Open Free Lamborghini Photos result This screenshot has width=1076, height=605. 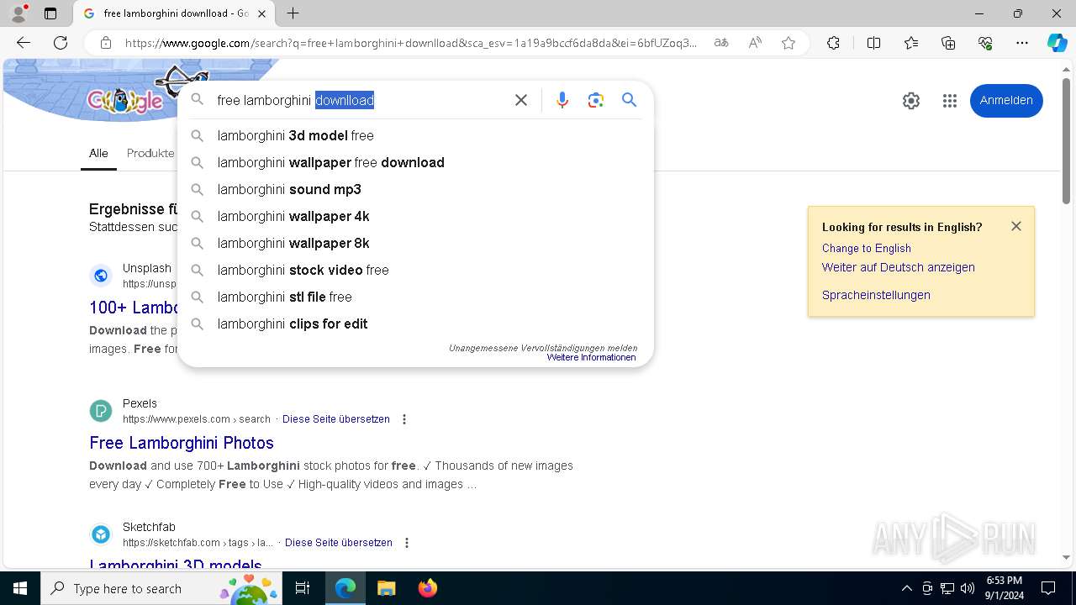pos(182,443)
